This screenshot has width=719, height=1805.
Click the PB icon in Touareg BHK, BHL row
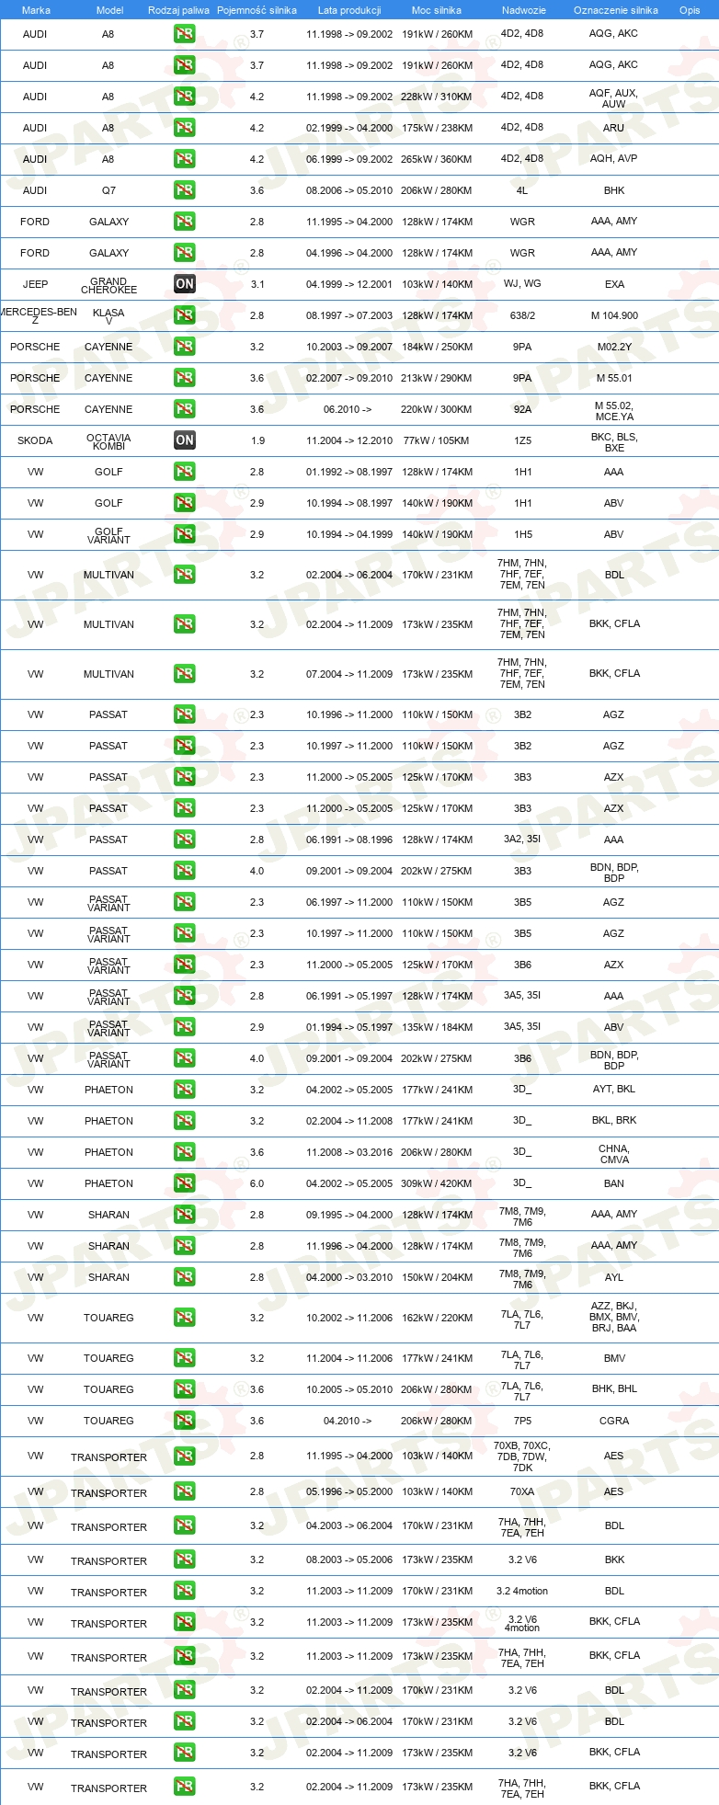point(185,1389)
